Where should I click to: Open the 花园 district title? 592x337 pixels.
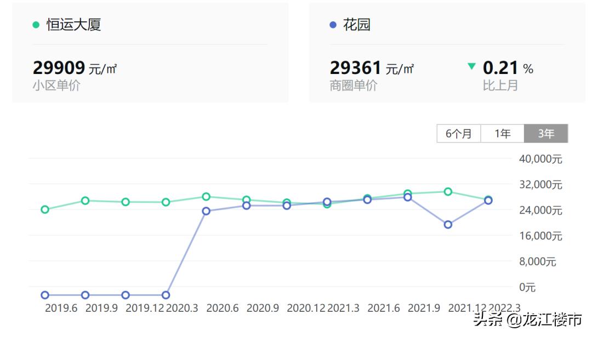(356, 25)
